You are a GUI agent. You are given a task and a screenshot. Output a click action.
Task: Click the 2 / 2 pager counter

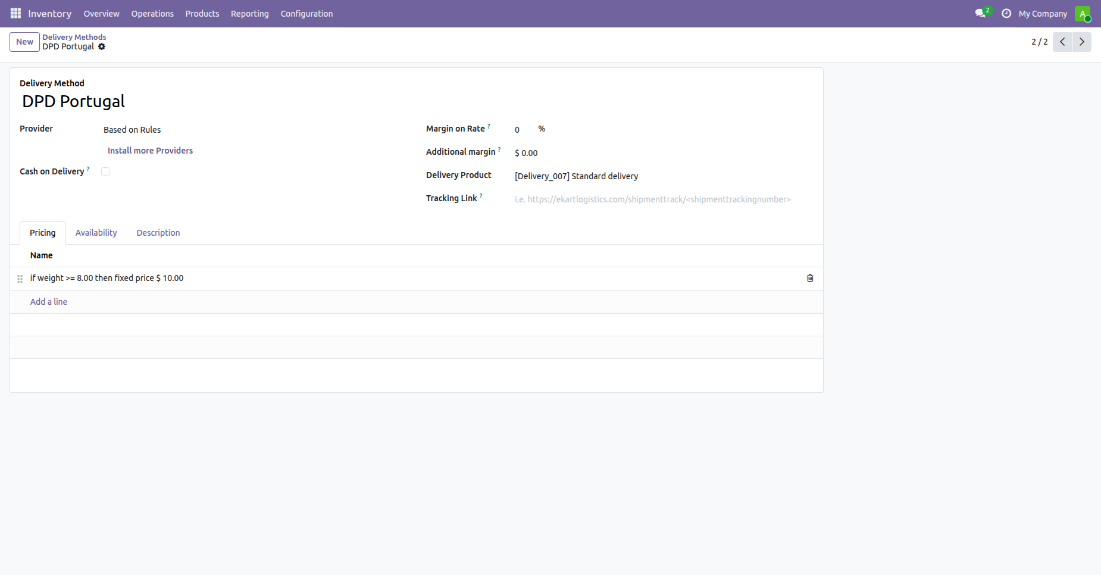coord(1040,42)
